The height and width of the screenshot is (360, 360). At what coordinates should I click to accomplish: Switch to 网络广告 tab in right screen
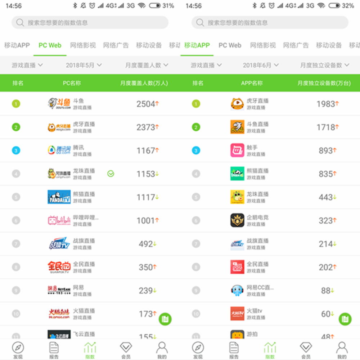[x=296, y=45]
